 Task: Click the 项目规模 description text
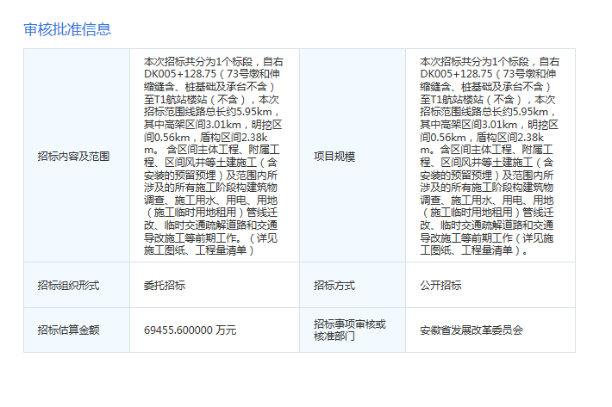(490, 156)
